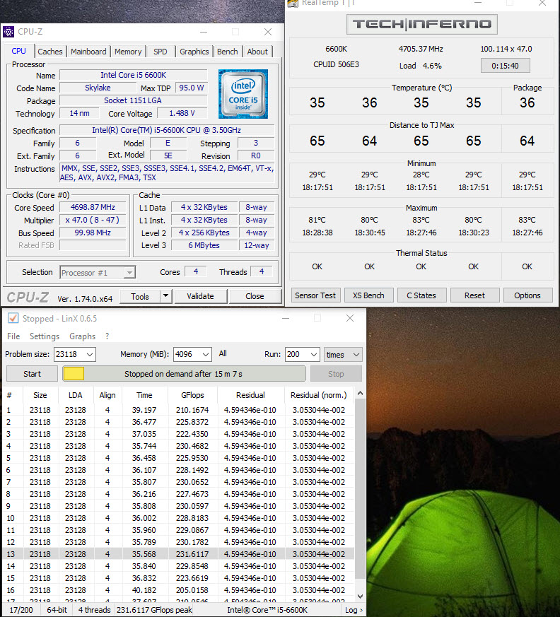Click the Time column header in LinX
This screenshot has width=560, height=617.
[144, 395]
